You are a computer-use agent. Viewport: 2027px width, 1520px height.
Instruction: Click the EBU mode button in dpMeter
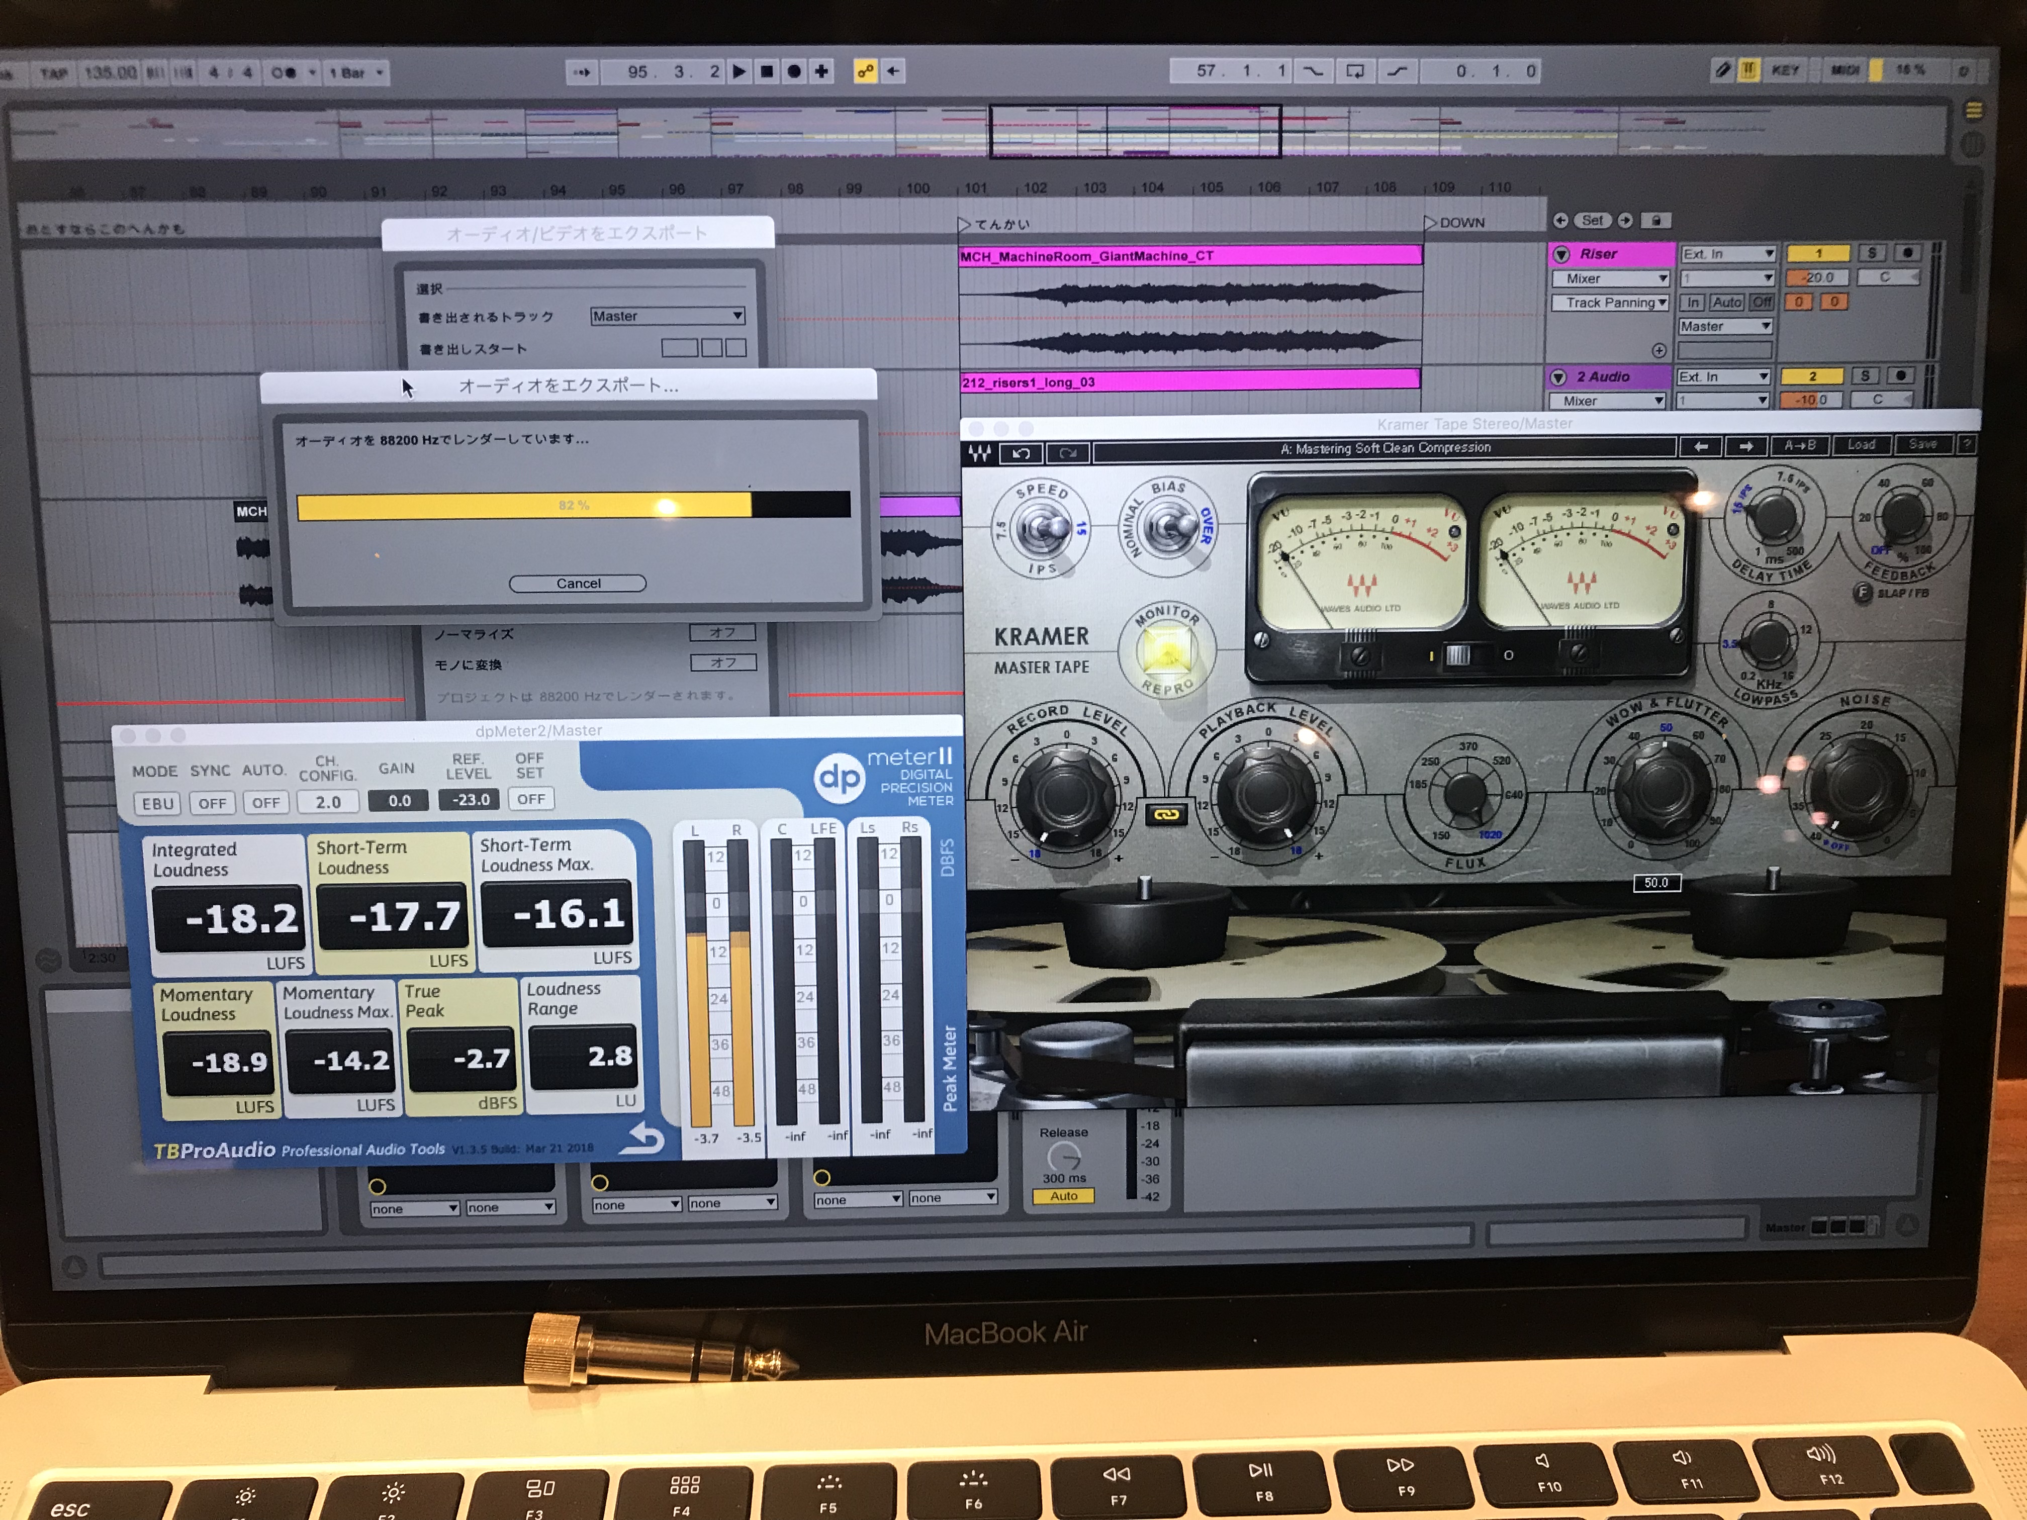(157, 804)
